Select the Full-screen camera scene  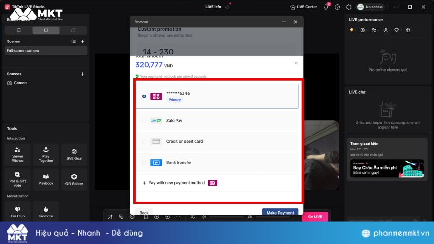click(46, 51)
